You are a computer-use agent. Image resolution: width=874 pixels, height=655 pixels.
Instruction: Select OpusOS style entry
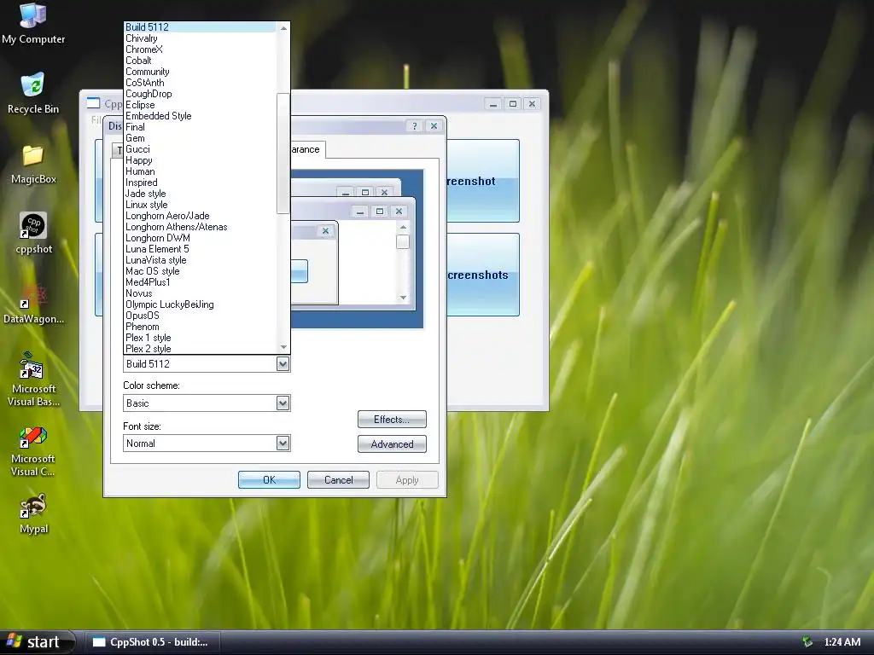200,316
